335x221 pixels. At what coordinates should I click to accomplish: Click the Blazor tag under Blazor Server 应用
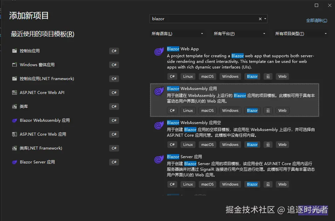tap(252, 184)
